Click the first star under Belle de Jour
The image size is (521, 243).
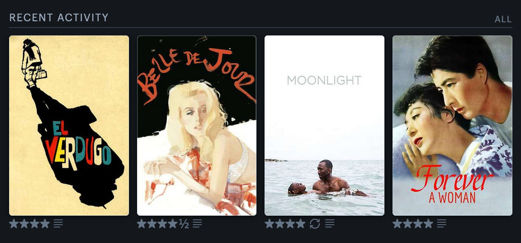pos(142,223)
